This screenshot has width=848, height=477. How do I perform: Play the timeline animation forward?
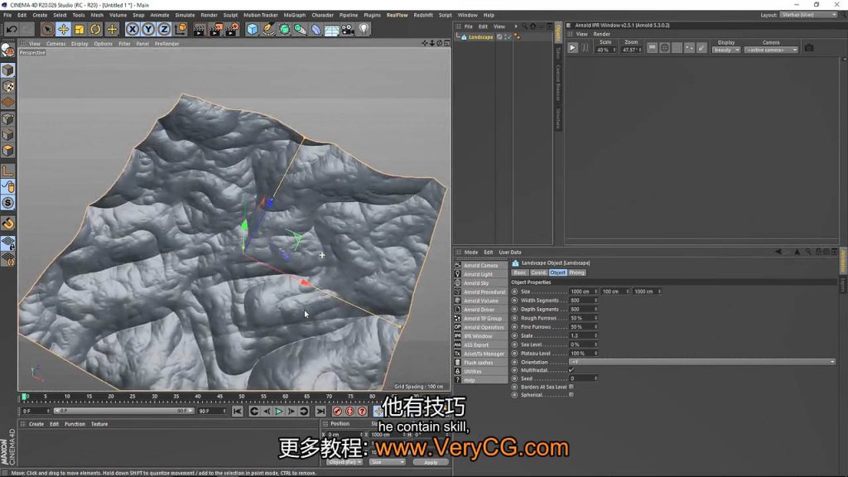(278, 412)
